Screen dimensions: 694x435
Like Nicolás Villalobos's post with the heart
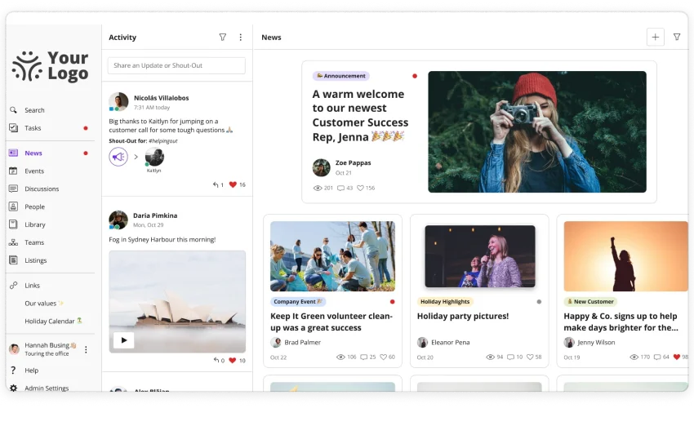(233, 185)
